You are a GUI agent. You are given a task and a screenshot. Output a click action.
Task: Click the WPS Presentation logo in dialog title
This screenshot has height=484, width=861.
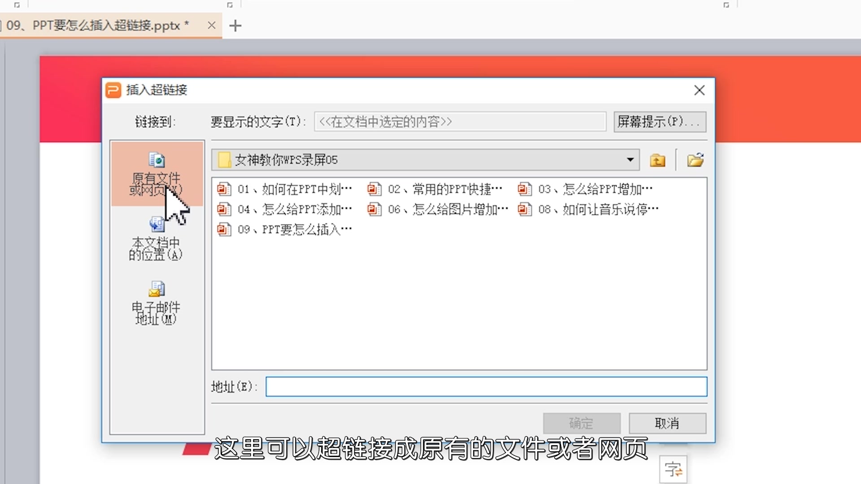pyautogui.click(x=113, y=90)
